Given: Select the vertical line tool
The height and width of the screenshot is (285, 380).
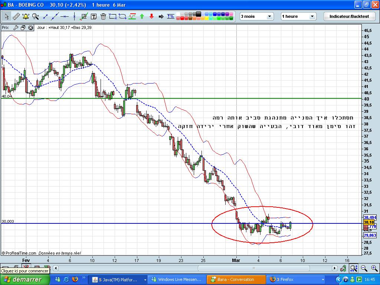Looking at the screenshot, I should coord(74,16).
